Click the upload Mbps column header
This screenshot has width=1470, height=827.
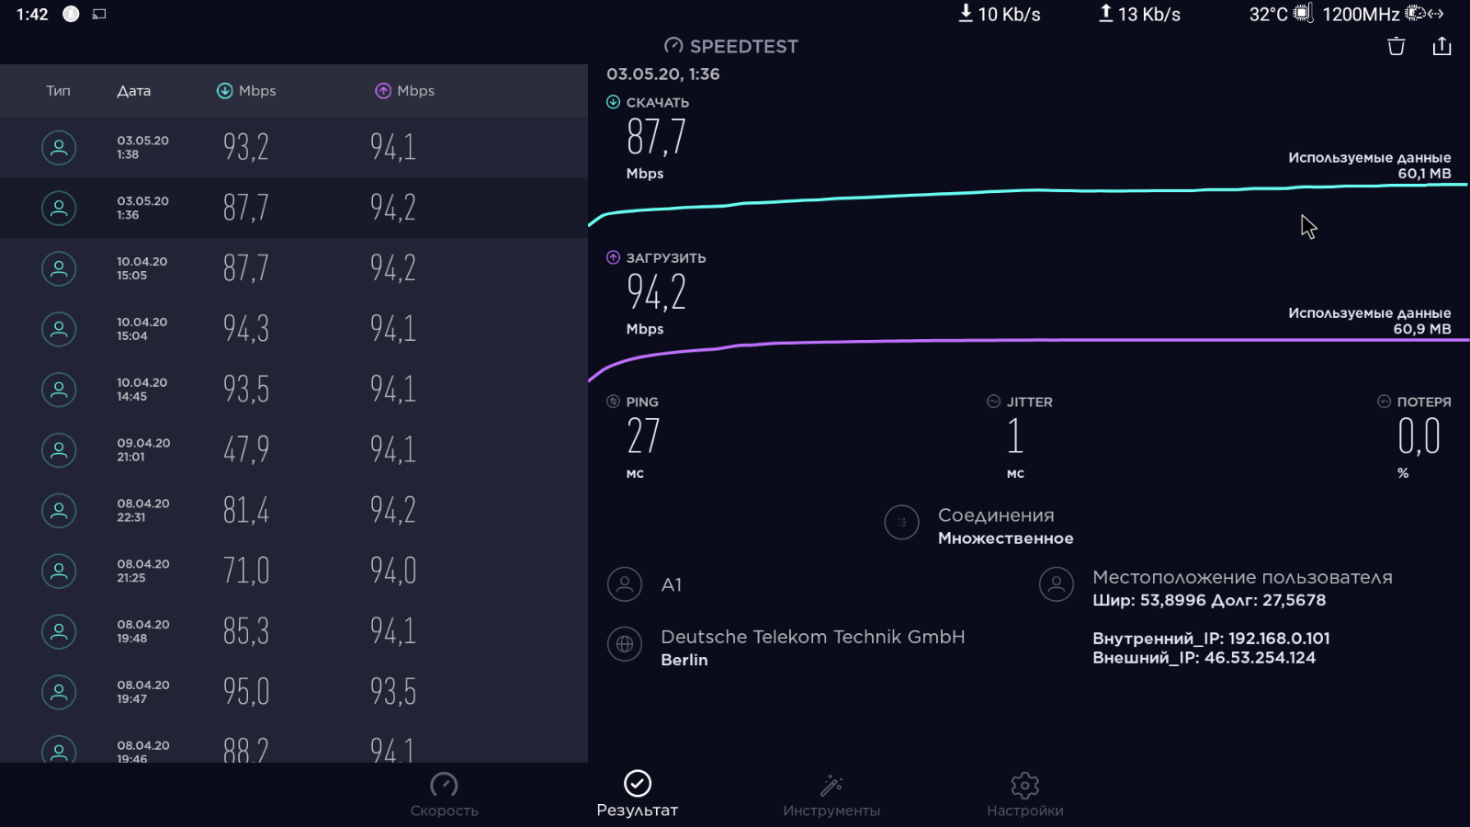click(405, 91)
